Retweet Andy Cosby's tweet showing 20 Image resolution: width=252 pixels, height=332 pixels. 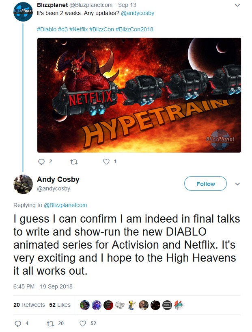click(x=50, y=323)
